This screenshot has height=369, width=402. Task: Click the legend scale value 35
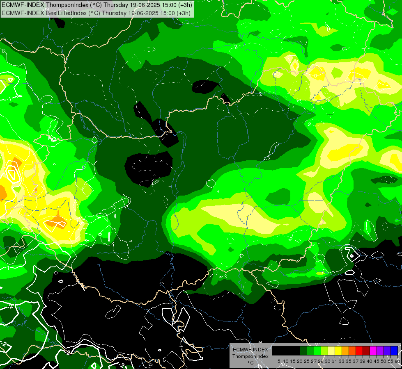349,361
